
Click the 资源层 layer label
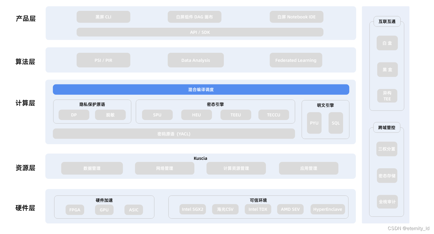tap(25, 168)
